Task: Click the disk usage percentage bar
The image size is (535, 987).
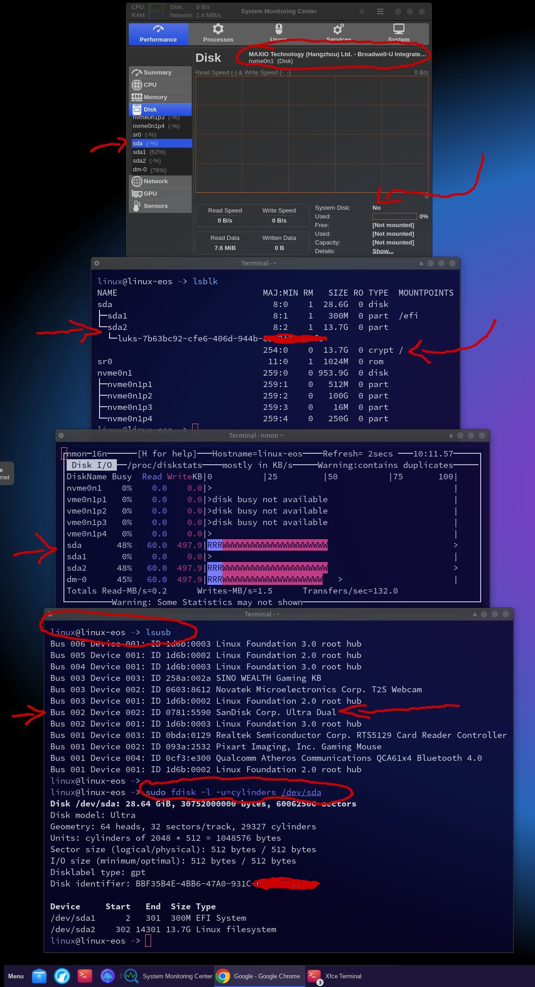Action: pos(394,217)
